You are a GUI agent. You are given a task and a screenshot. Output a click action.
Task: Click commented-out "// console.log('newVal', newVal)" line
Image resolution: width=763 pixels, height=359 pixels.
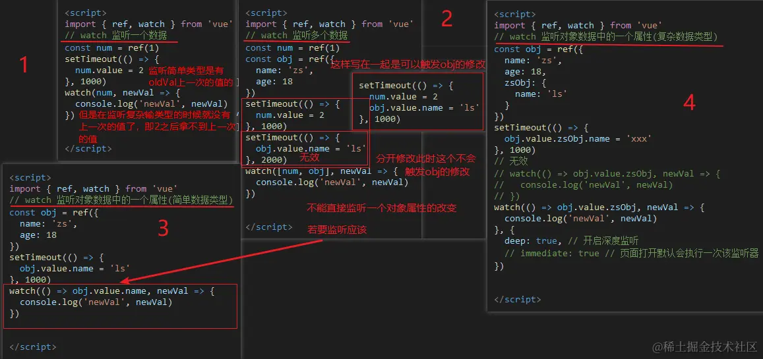(x=584, y=184)
